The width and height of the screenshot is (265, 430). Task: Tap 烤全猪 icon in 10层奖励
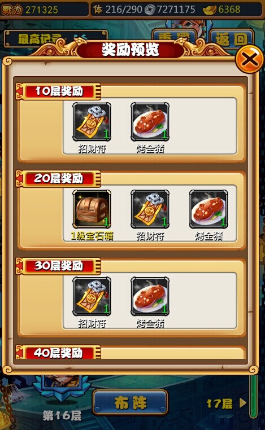(150, 122)
